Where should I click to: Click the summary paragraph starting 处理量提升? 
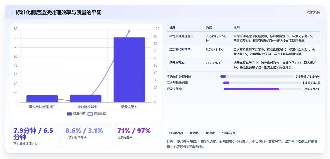coord(242,144)
